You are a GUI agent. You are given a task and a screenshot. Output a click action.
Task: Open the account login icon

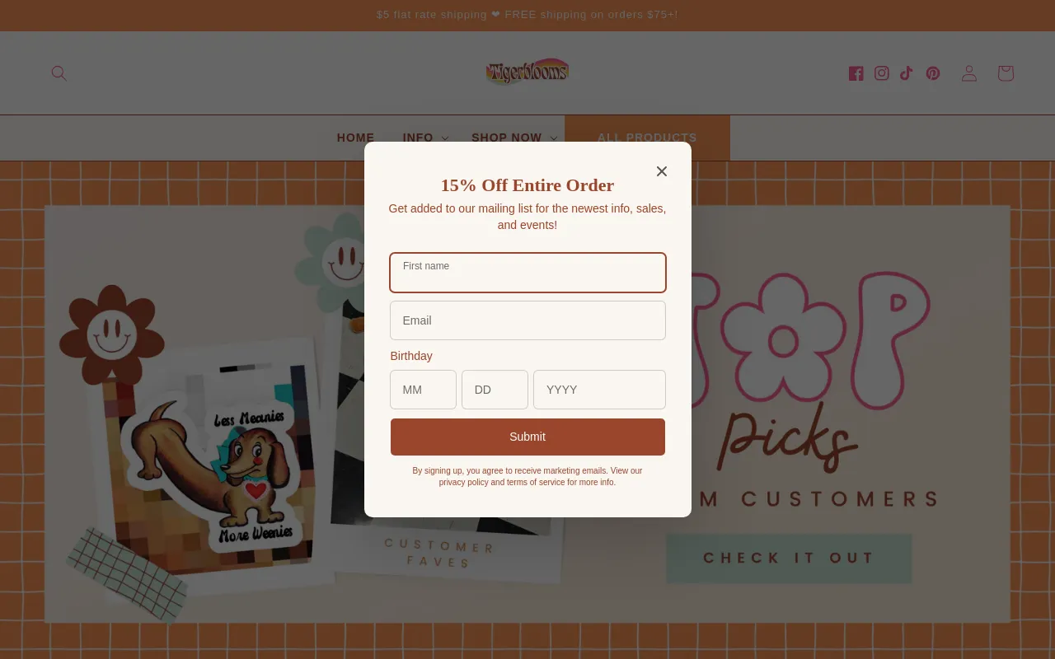point(969,73)
